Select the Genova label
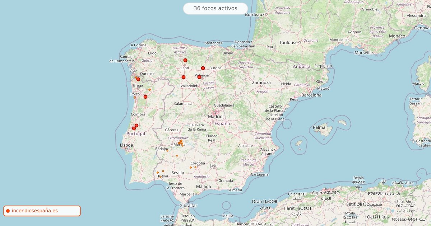 pyautogui.click(x=422, y=28)
